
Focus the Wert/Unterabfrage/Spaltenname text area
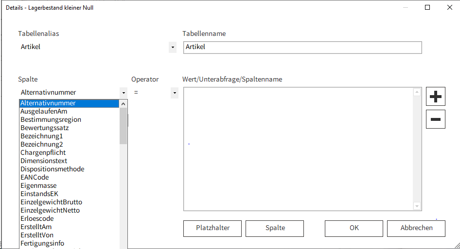point(298,149)
